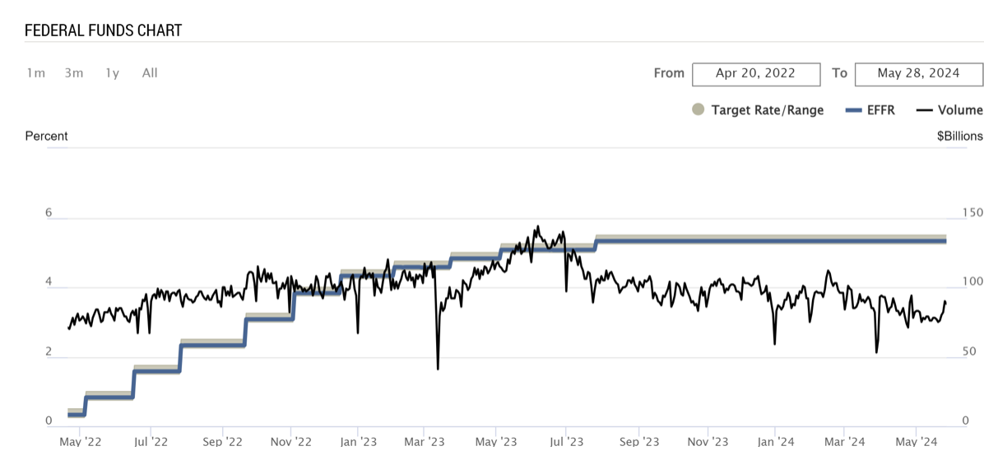Click the Mar '23 volume dip point
Screen dimensions: 984x474
tap(437, 368)
